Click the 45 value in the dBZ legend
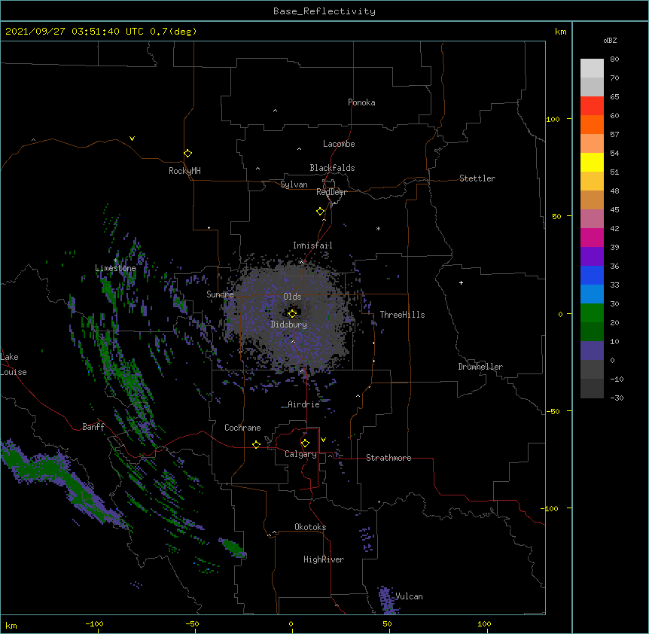 pos(614,210)
